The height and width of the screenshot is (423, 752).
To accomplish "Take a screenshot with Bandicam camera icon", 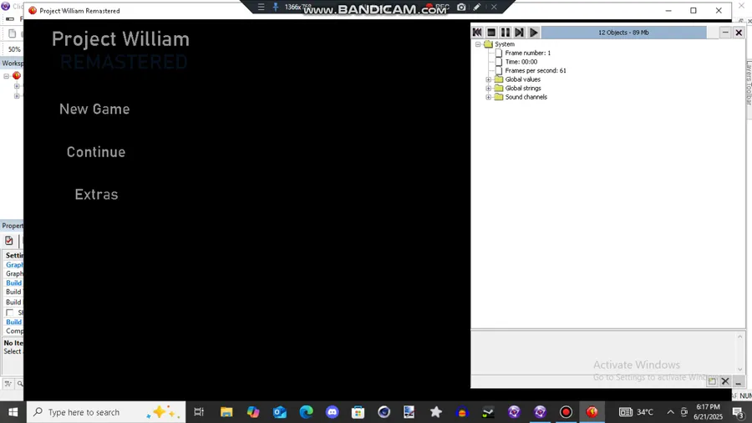I will point(461,8).
